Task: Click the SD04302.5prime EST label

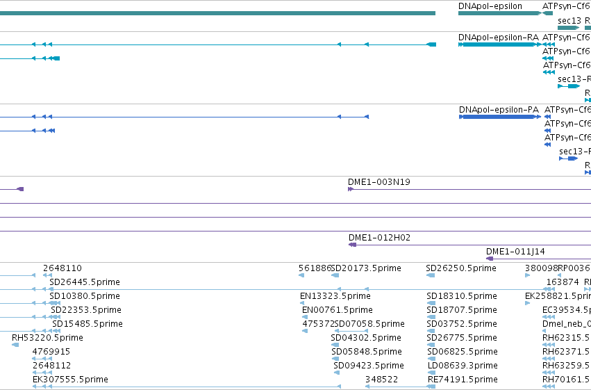Action: pos(366,338)
